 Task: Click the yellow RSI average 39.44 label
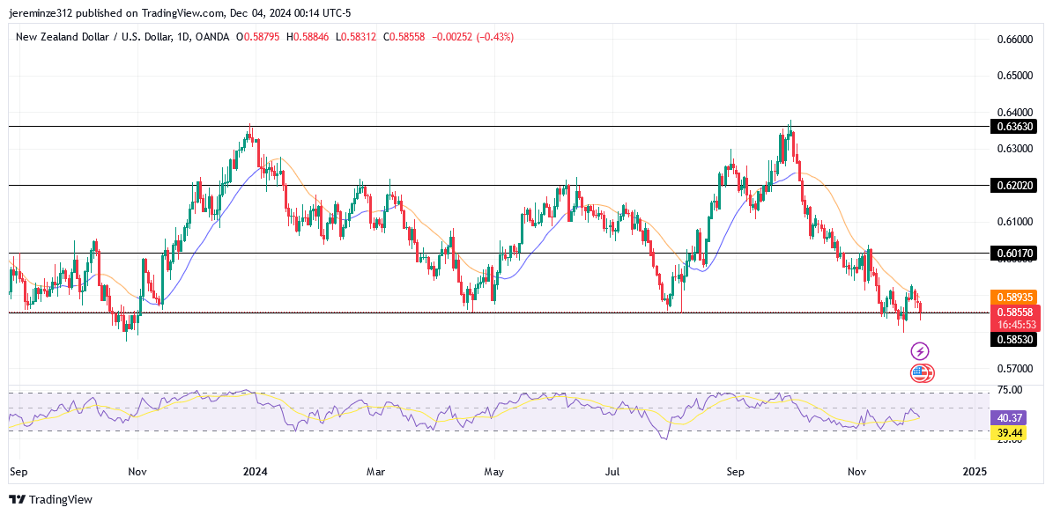pos(1009,433)
